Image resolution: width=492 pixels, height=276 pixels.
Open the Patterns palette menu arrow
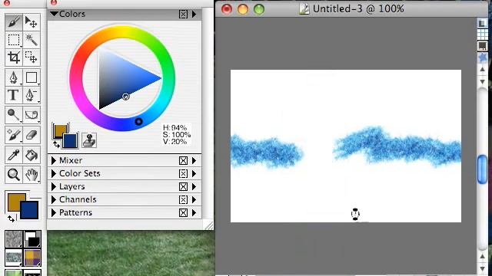tap(194, 213)
